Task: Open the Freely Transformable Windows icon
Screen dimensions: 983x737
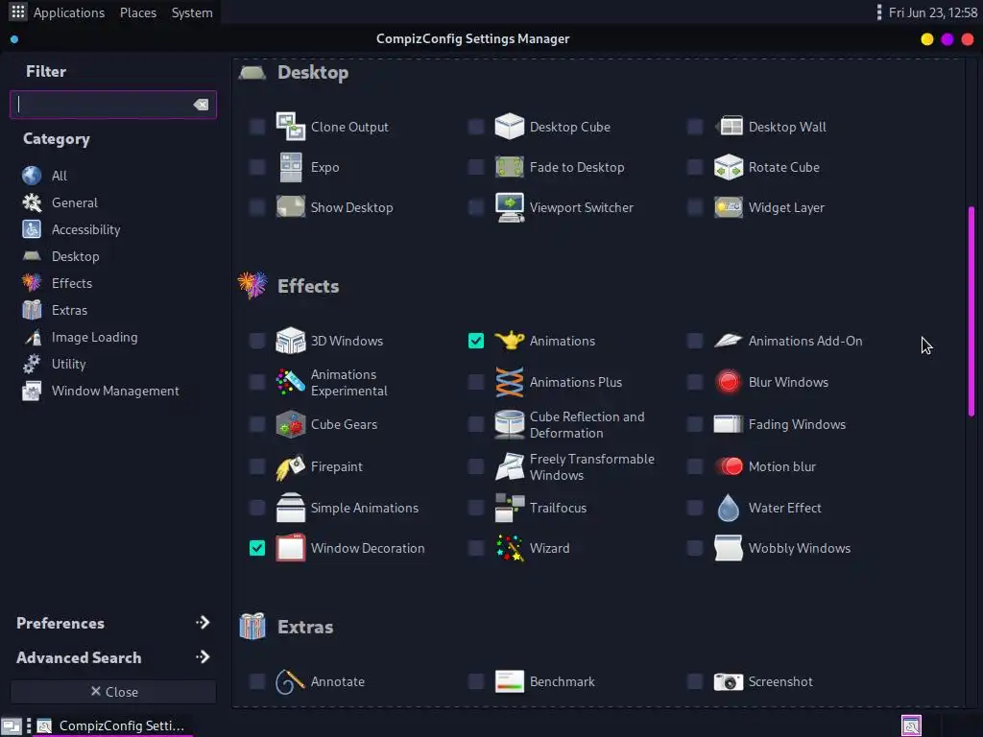Action: [x=509, y=467]
